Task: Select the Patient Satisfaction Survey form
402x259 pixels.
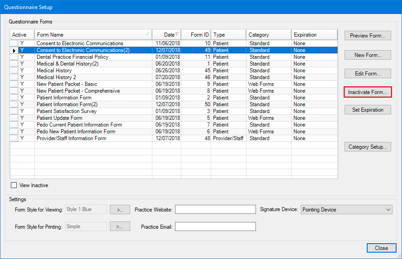Action: point(66,111)
